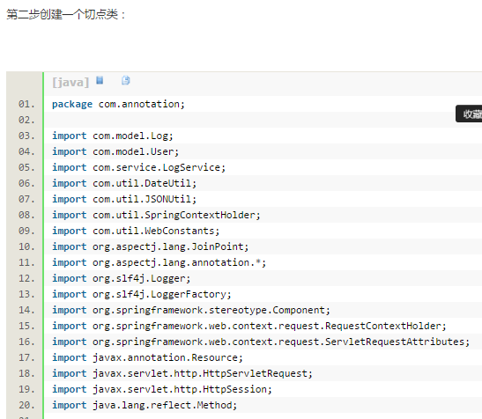
Task: Click line 'import com.util.SpringContextHolder;'
Action: point(156,215)
